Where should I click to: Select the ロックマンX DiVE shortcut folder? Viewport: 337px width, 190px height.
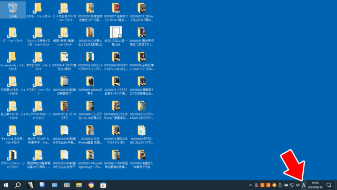[x=38, y=110]
